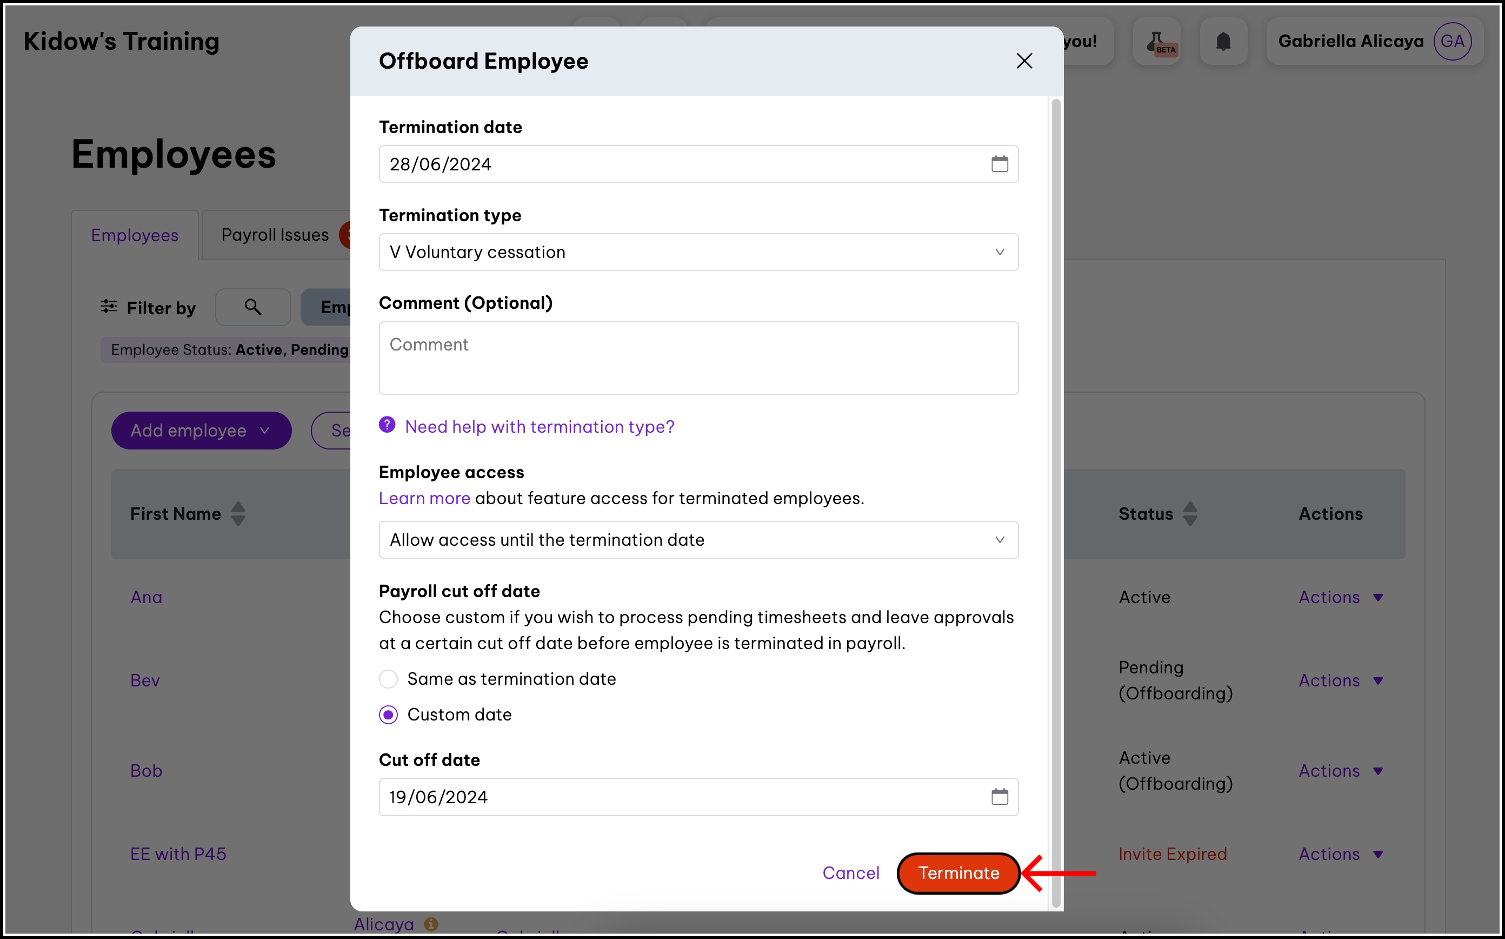
Task: Click the notification bell icon
Action: tap(1223, 42)
